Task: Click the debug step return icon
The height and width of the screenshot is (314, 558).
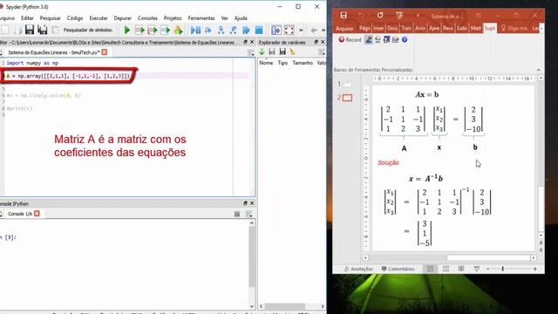Action: 234,31
